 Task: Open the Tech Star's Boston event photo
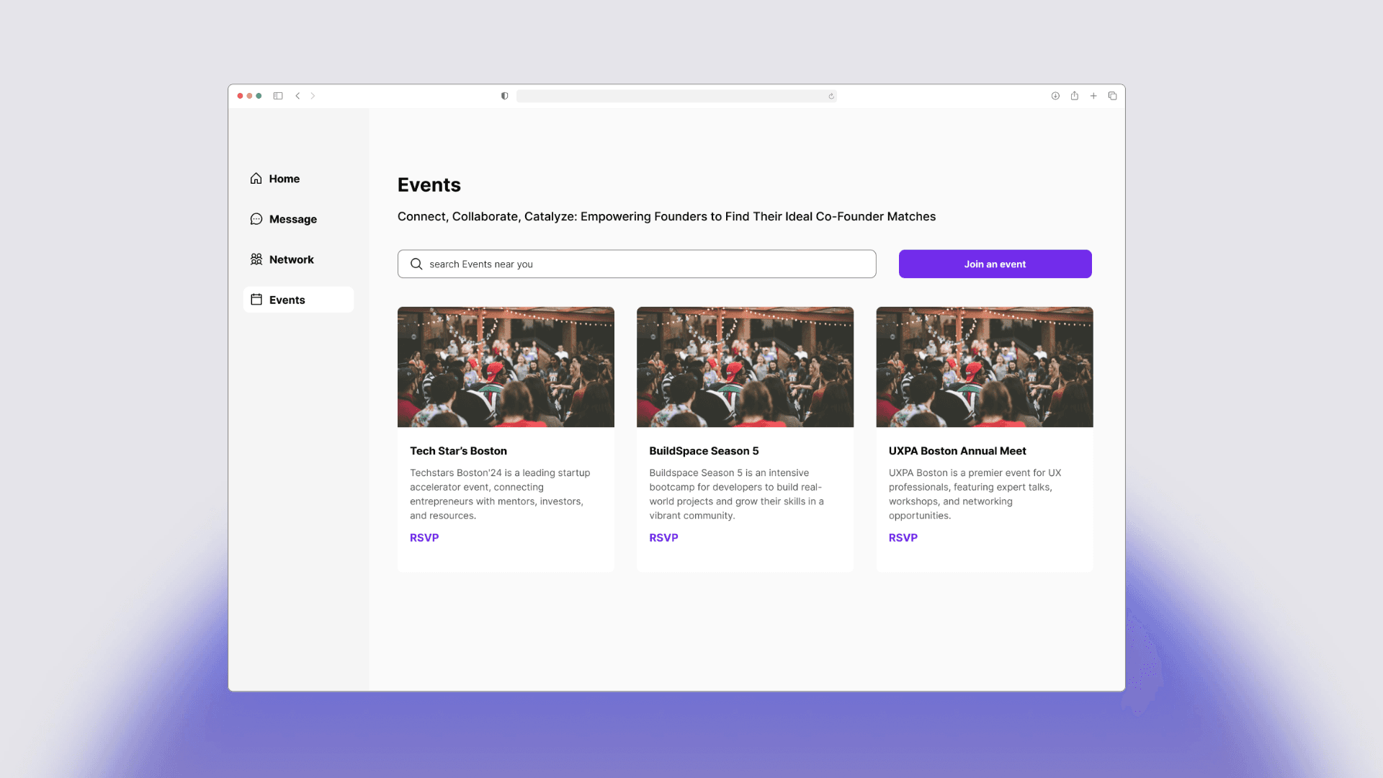pos(506,367)
